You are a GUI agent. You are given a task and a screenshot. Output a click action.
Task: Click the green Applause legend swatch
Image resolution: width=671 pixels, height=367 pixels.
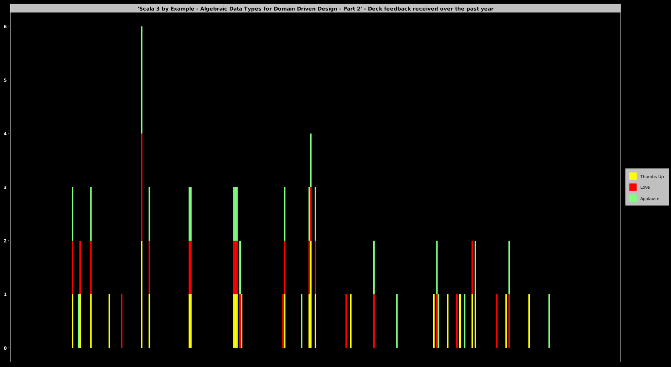[x=633, y=198]
